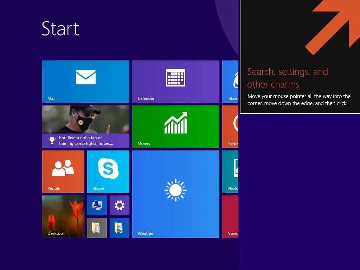Open the Help+Tips tile
The height and width of the screenshot is (270, 360).
pyautogui.click(x=230, y=127)
